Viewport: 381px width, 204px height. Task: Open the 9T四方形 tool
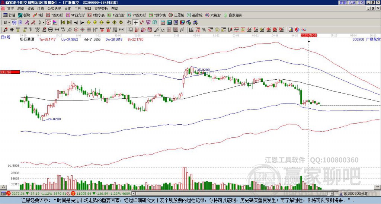[x=137, y=15]
